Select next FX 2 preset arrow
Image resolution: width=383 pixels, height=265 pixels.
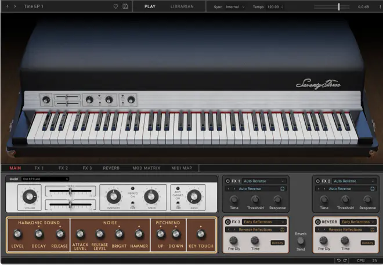pyautogui.click(x=324, y=189)
